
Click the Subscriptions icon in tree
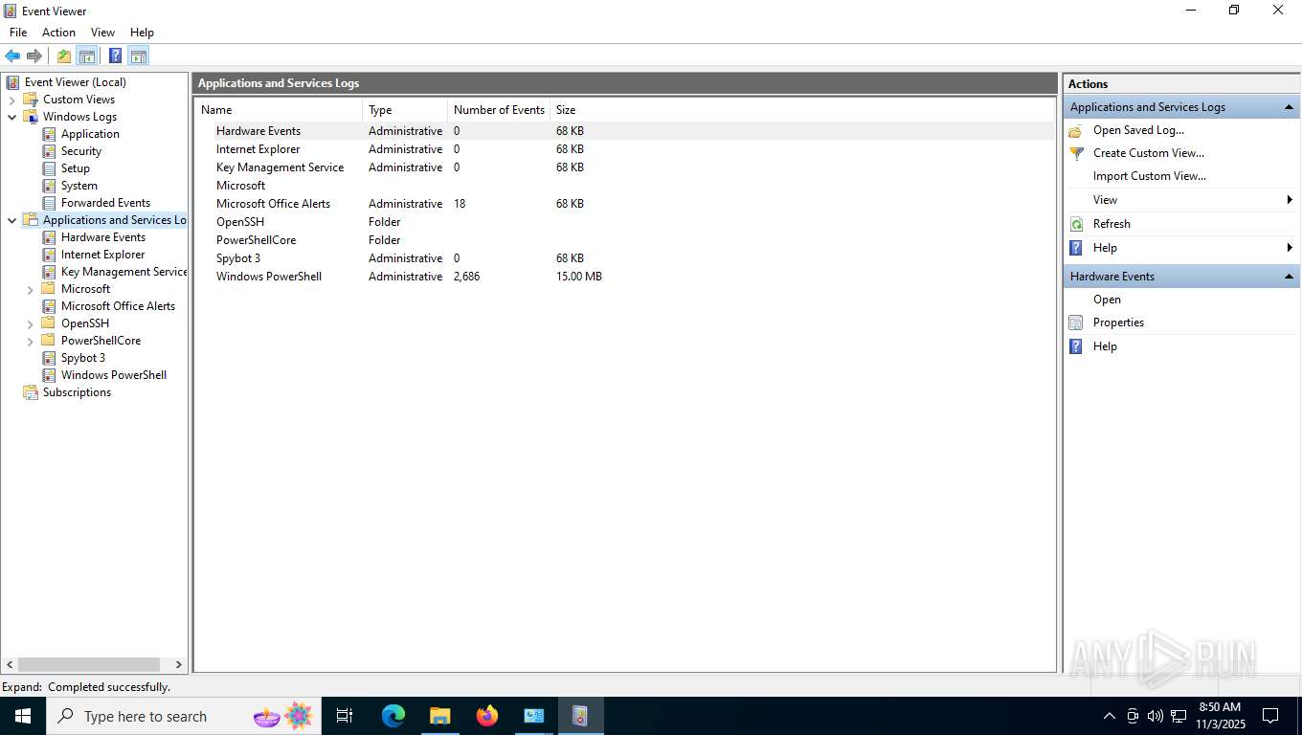[x=31, y=392]
